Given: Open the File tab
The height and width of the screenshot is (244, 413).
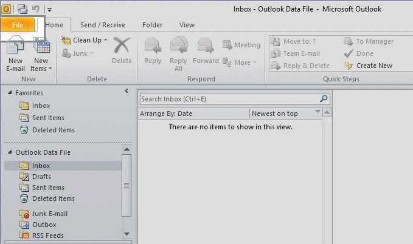Looking at the screenshot, I should tap(18, 25).
